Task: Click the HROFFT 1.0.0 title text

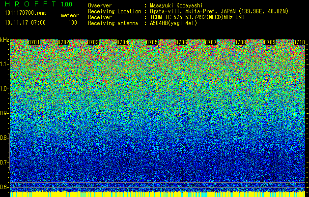Action: (x=39, y=4)
